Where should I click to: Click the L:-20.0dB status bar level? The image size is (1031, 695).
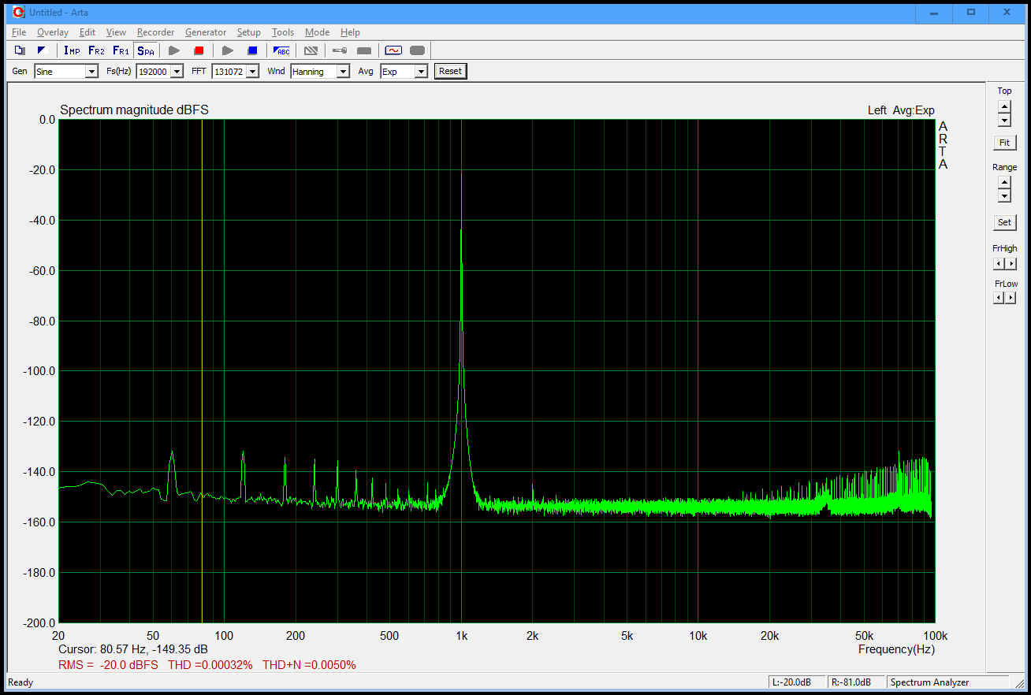click(x=797, y=682)
